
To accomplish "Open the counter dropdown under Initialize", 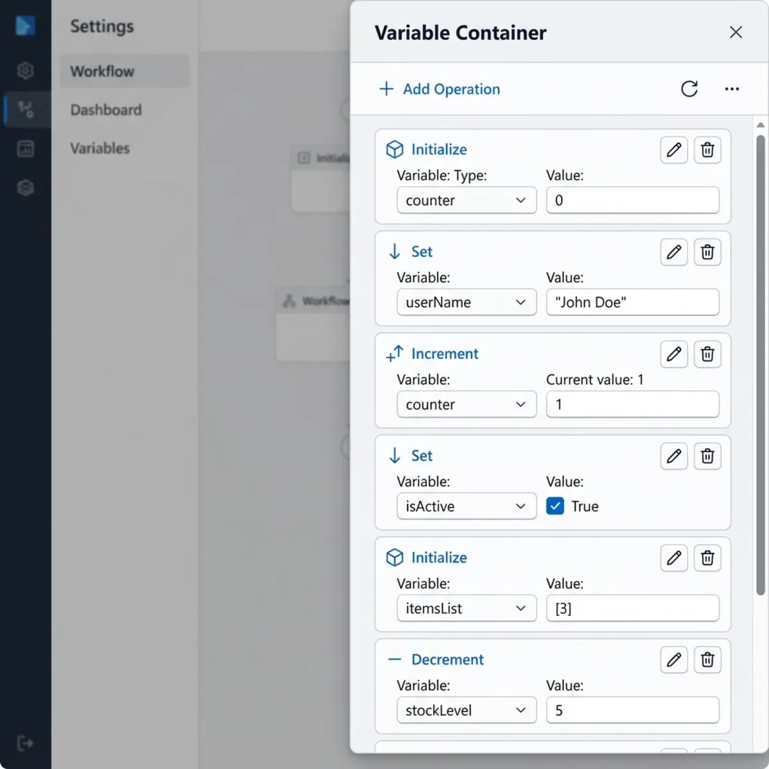I will pyautogui.click(x=467, y=201).
